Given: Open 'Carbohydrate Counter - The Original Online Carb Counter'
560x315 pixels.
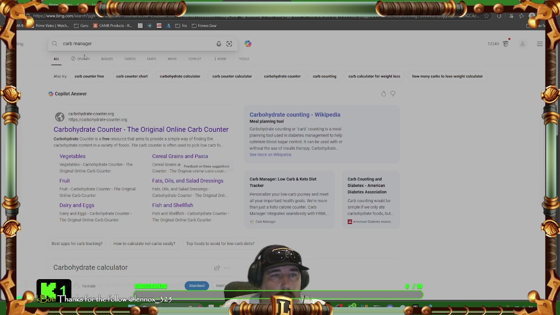Looking at the screenshot, I should pyautogui.click(x=141, y=129).
